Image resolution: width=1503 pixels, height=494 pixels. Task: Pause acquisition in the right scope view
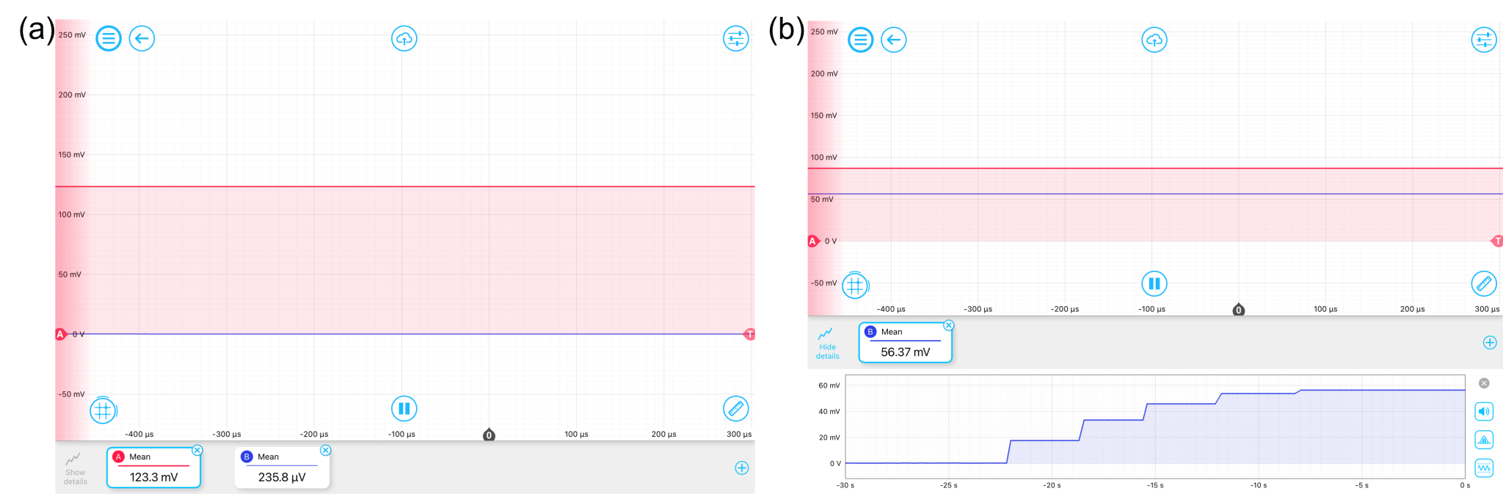(x=1154, y=283)
